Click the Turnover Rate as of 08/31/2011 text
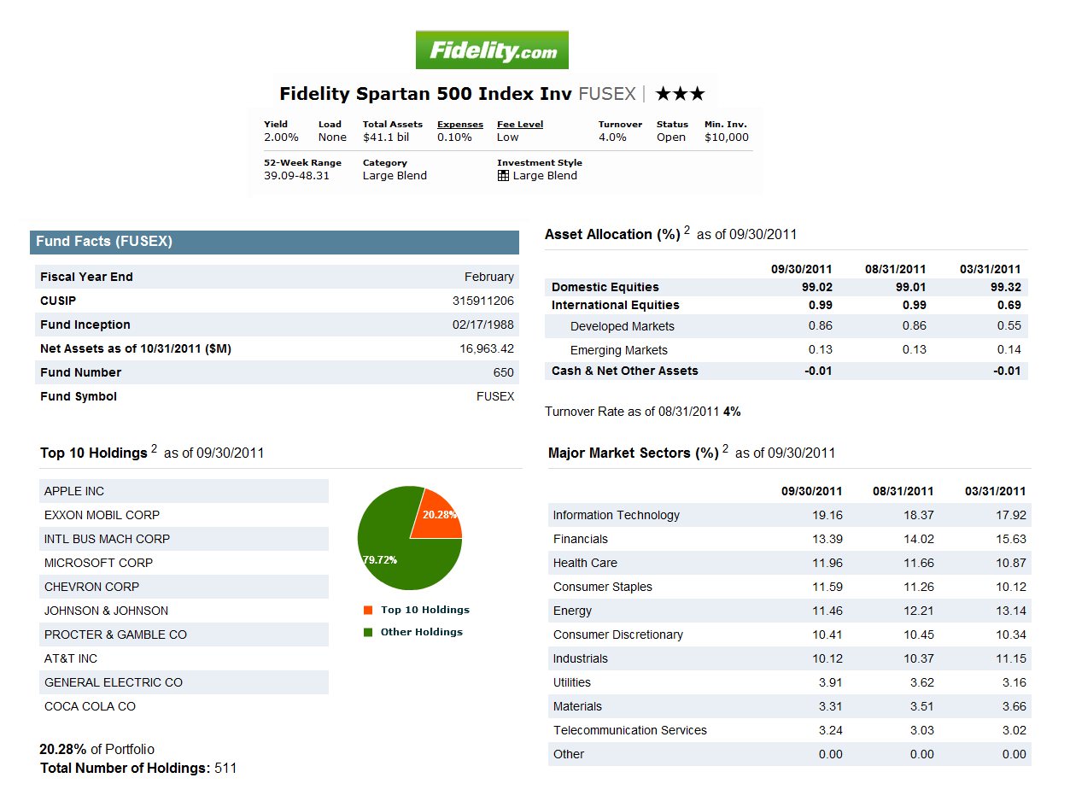Screen dimensions: 1070x807 643,412
